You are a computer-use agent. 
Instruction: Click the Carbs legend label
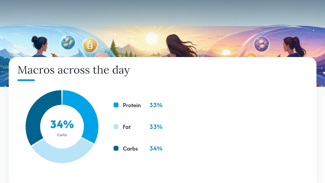click(130, 149)
